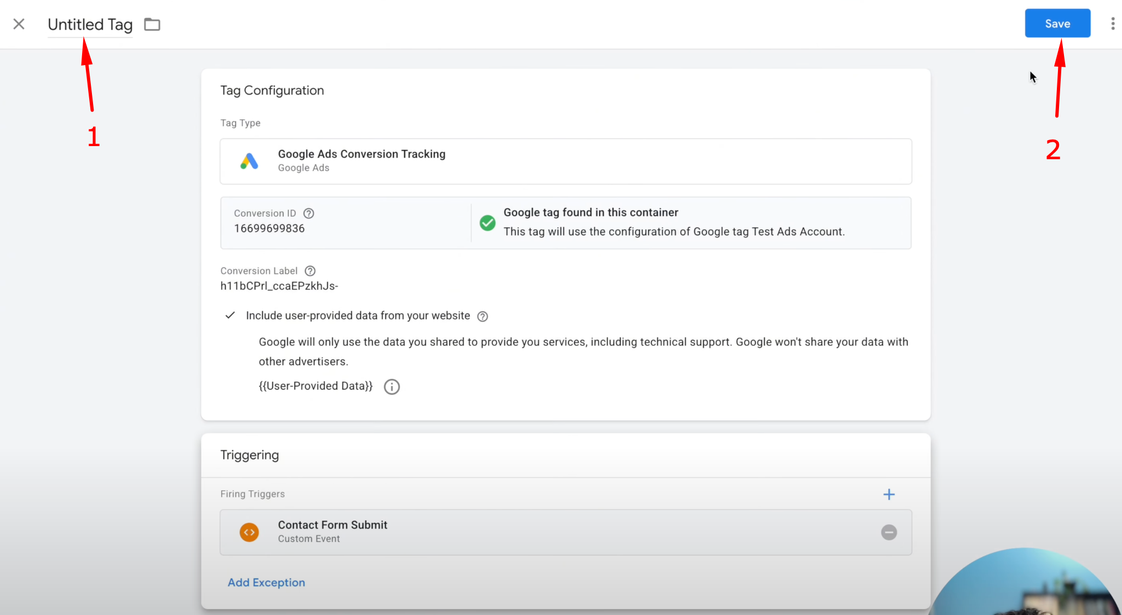Click green checkmark Google tag found icon
The height and width of the screenshot is (615, 1122).
[x=487, y=223]
